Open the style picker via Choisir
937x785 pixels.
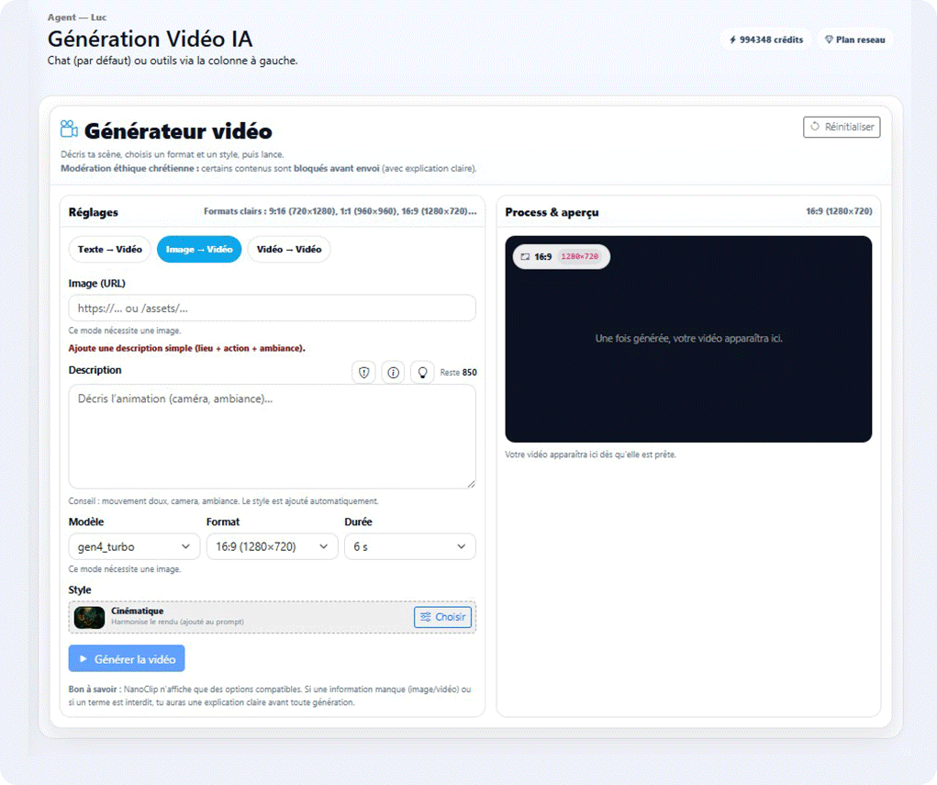(x=442, y=617)
